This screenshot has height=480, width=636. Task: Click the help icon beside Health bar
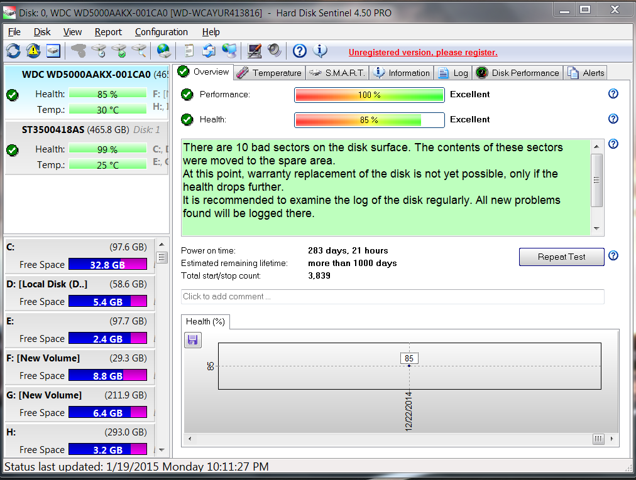point(613,119)
